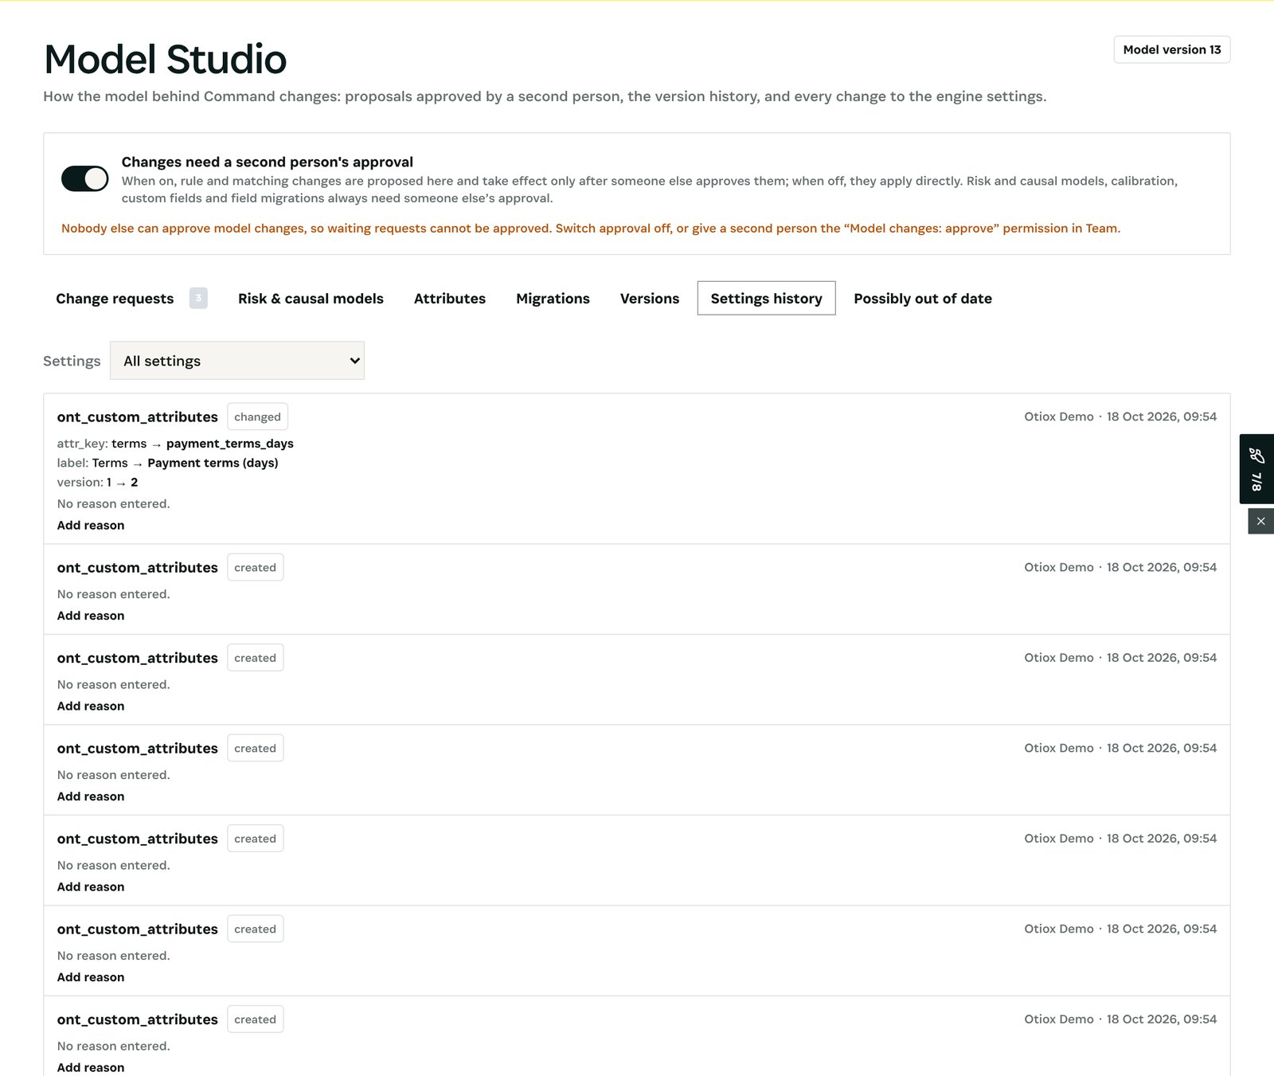The height and width of the screenshot is (1076, 1274).
Task: Toggle second person's approval switch off
Action: pos(85,178)
